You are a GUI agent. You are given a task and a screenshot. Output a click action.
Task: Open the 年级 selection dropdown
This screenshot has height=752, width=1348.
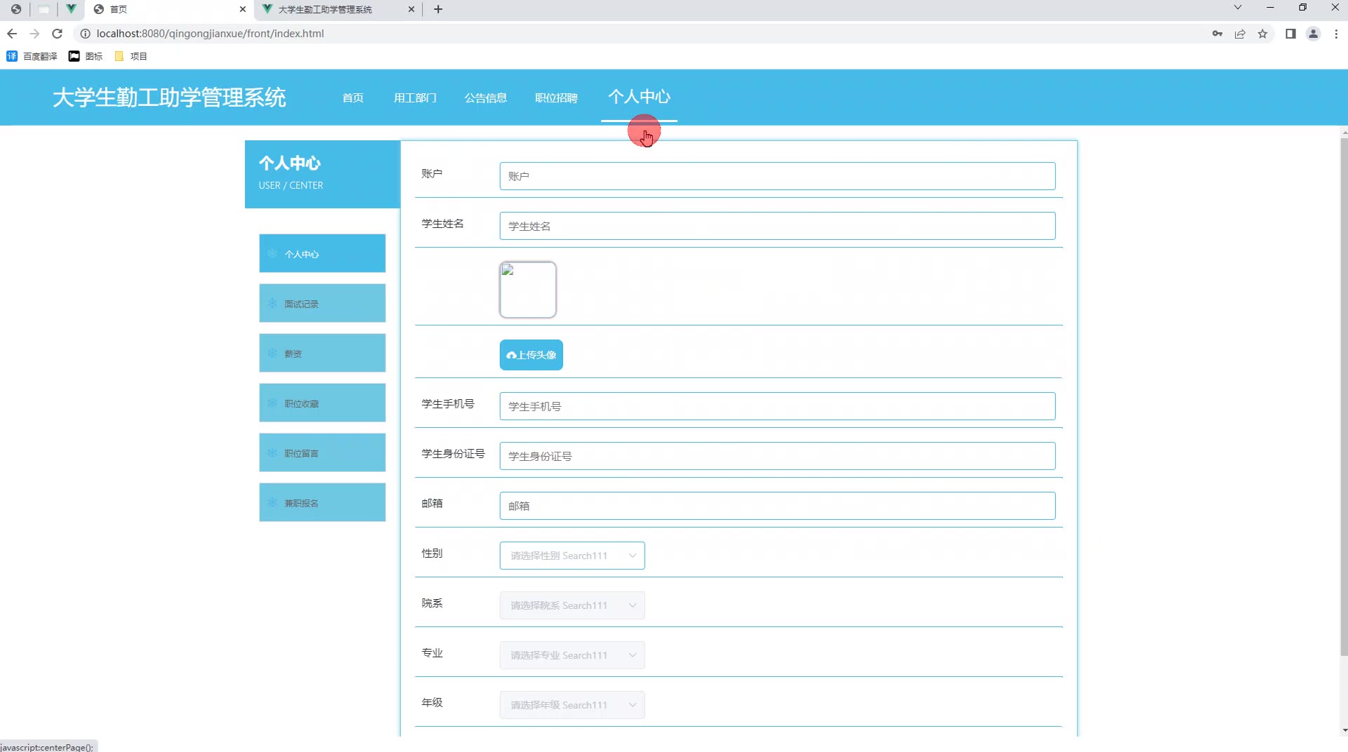571,705
